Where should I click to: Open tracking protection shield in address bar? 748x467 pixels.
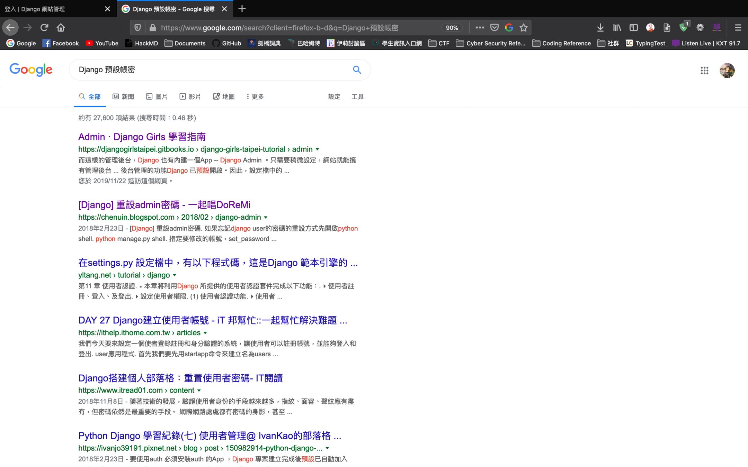(x=137, y=28)
